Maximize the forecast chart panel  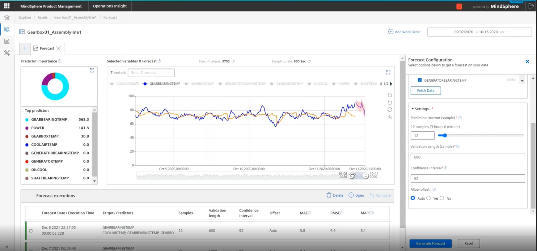click(x=388, y=72)
